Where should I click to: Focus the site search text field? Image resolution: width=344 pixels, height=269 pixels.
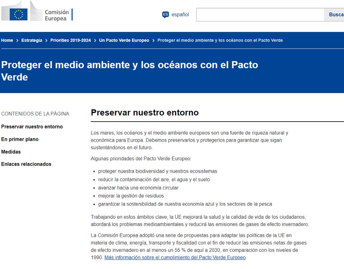pyautogui.click(x=260, y=15)
